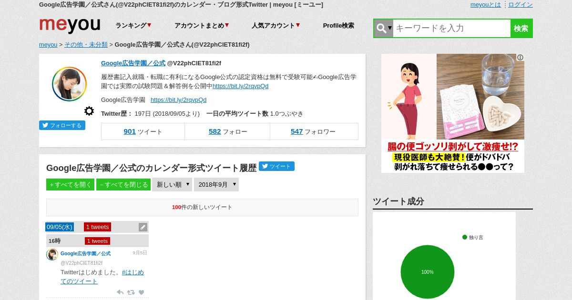Click the ＋すべてを開く button
572x300 pixels.
(71, 185)
